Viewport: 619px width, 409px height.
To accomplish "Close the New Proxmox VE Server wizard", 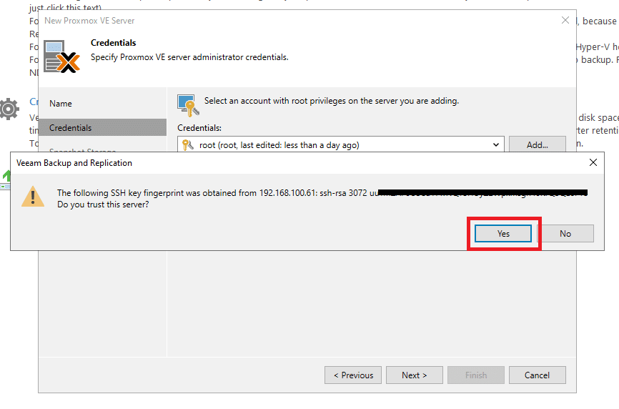I will click(565, 20).
